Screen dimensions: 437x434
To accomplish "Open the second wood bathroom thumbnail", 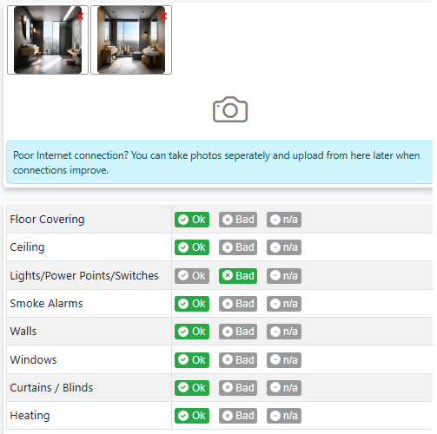I will [x=131, y=40].
